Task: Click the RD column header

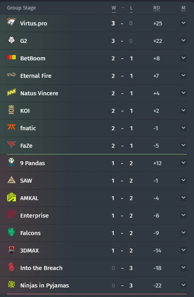Action: (157, 8)
